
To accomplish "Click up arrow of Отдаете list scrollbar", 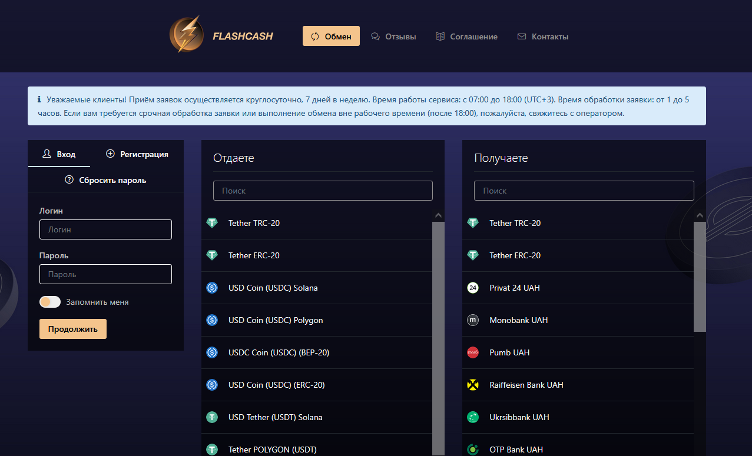I will pos(438,216).
